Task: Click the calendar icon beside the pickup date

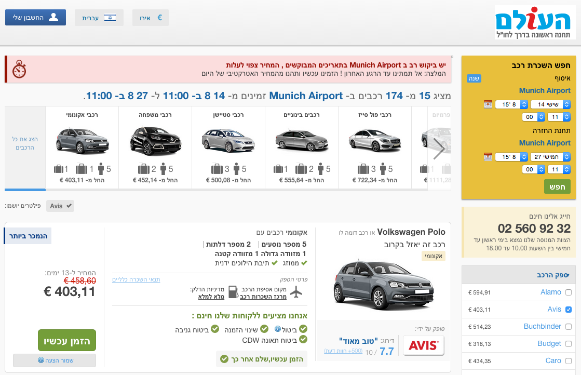Action: click(488, 104)
